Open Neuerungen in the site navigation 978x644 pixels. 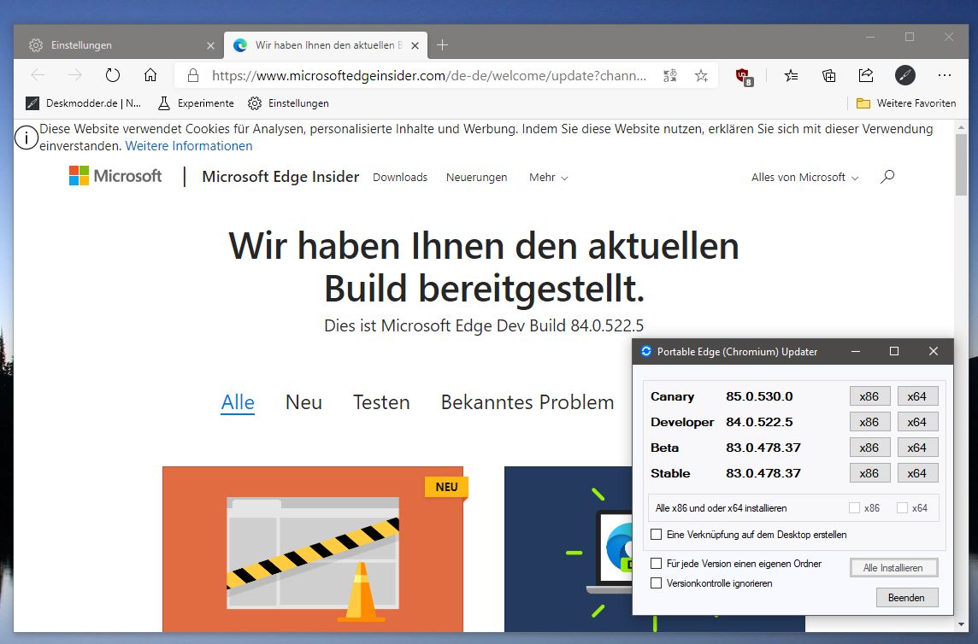(476, 178)
